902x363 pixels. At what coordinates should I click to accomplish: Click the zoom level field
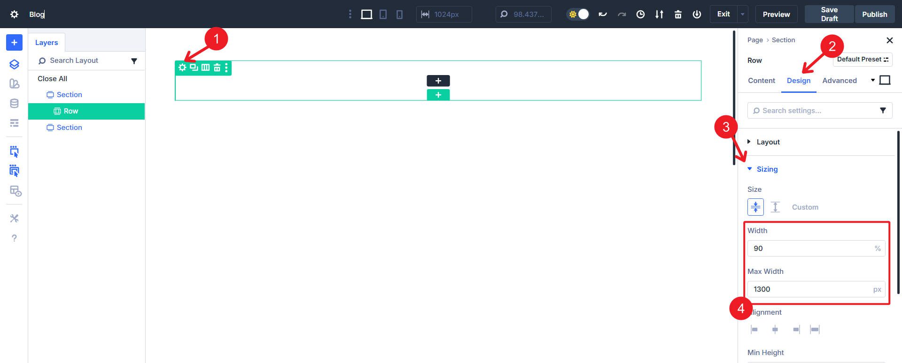[x=523, y=14]
